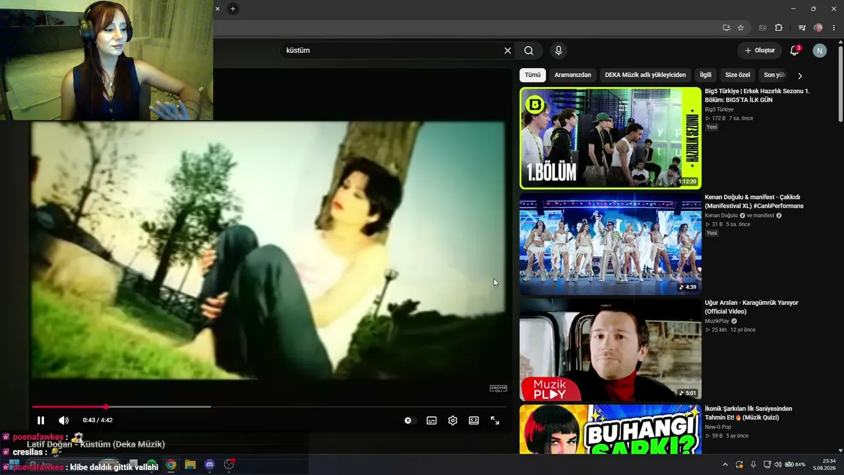844x475 pixels.
Task: Open the player settings gear
Action: point(452,420)
